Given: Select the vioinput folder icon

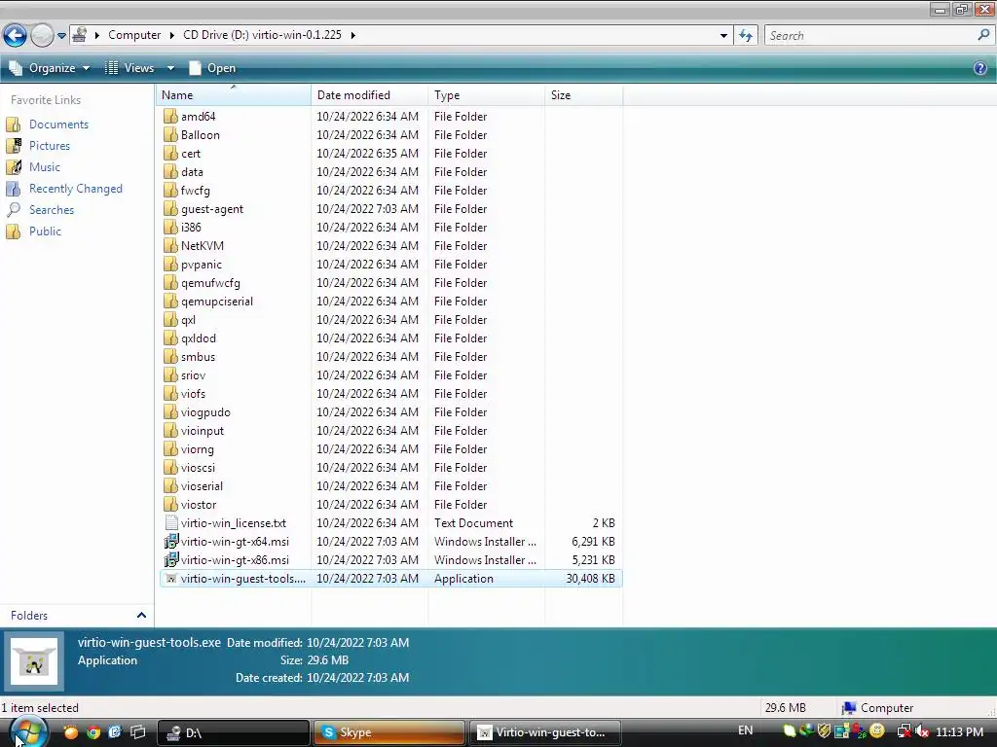Looking at the screenshot, I should tap(170, 430).
